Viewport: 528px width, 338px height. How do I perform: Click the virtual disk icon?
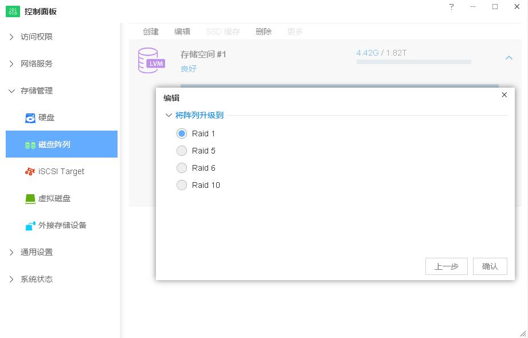[x=30, y=199]
